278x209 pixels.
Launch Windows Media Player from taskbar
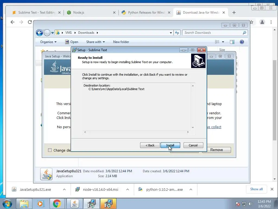pyautogui.click(x=40, y=204)
